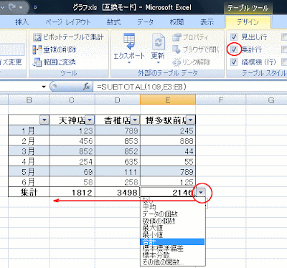Select column F header
287x268 pixels.
pyautogui.click(x=221, y=100)
